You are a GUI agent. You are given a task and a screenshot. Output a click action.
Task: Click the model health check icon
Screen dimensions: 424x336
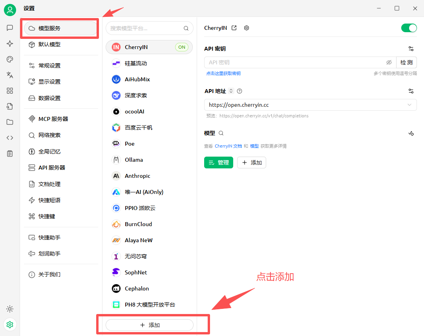pos(411,133)
